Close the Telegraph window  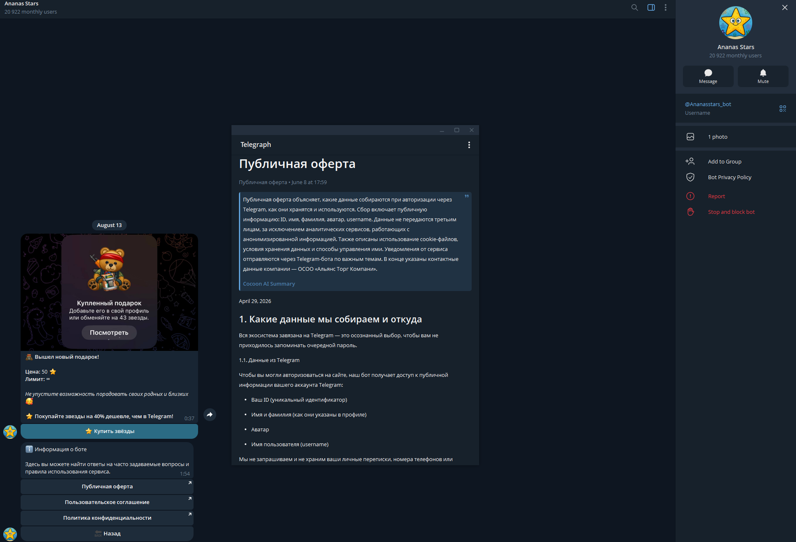pyautogui.click(x=472, y=130)
